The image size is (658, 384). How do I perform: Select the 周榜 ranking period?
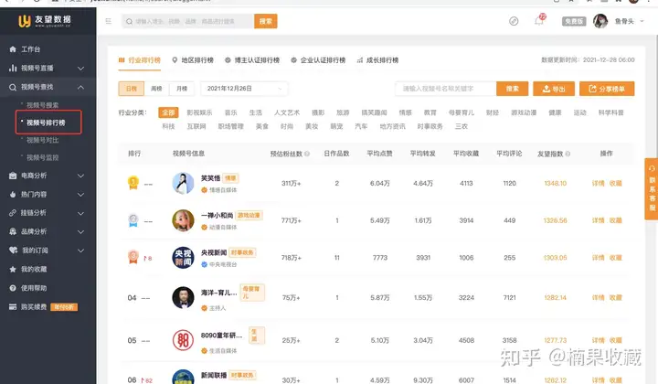(156, 89)
